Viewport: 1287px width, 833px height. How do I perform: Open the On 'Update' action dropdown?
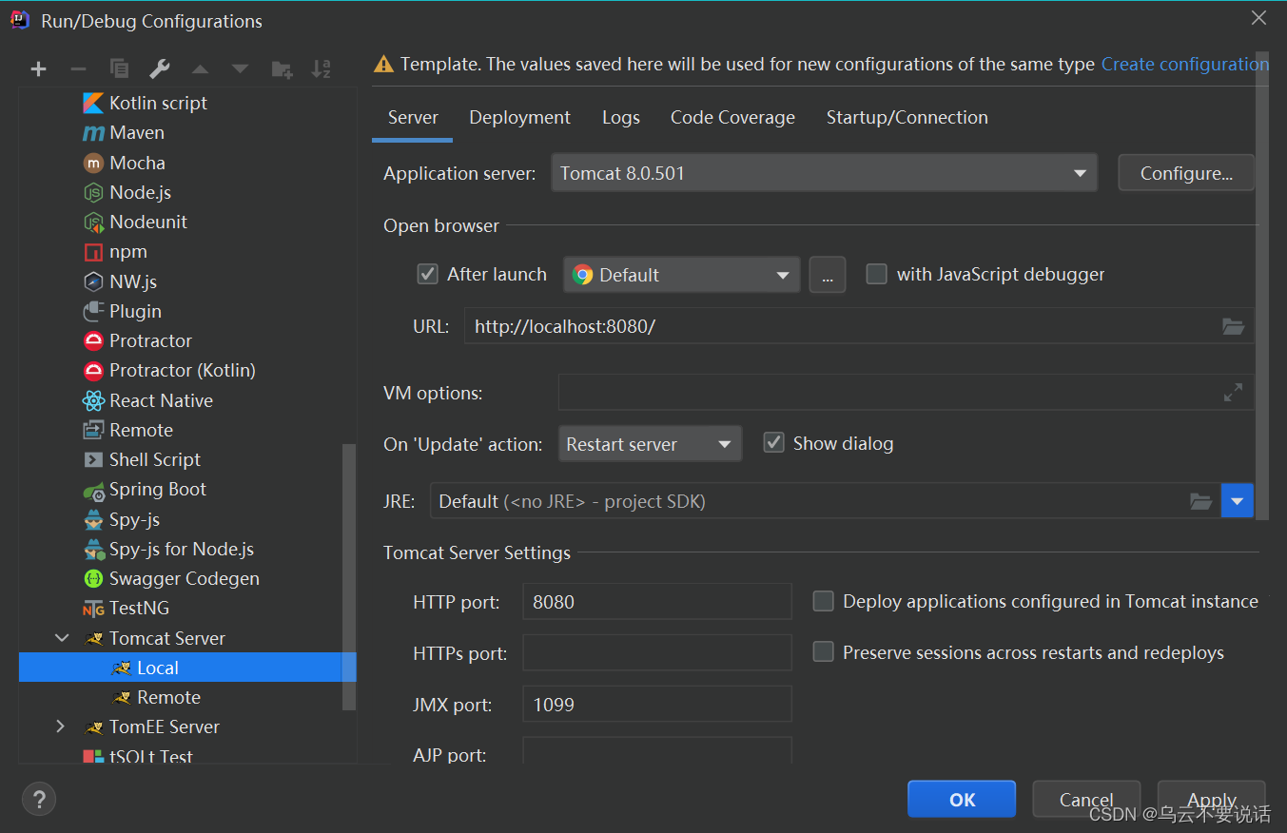click(650, 444)
